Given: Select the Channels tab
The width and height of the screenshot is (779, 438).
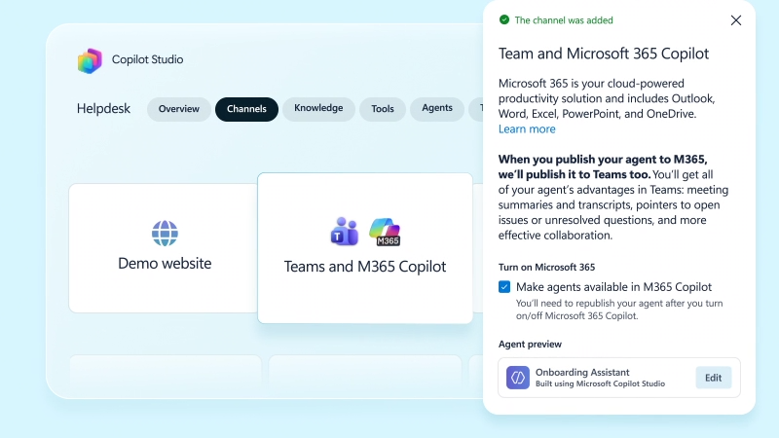Looking at the screenshot, I should tap(246, 109).
